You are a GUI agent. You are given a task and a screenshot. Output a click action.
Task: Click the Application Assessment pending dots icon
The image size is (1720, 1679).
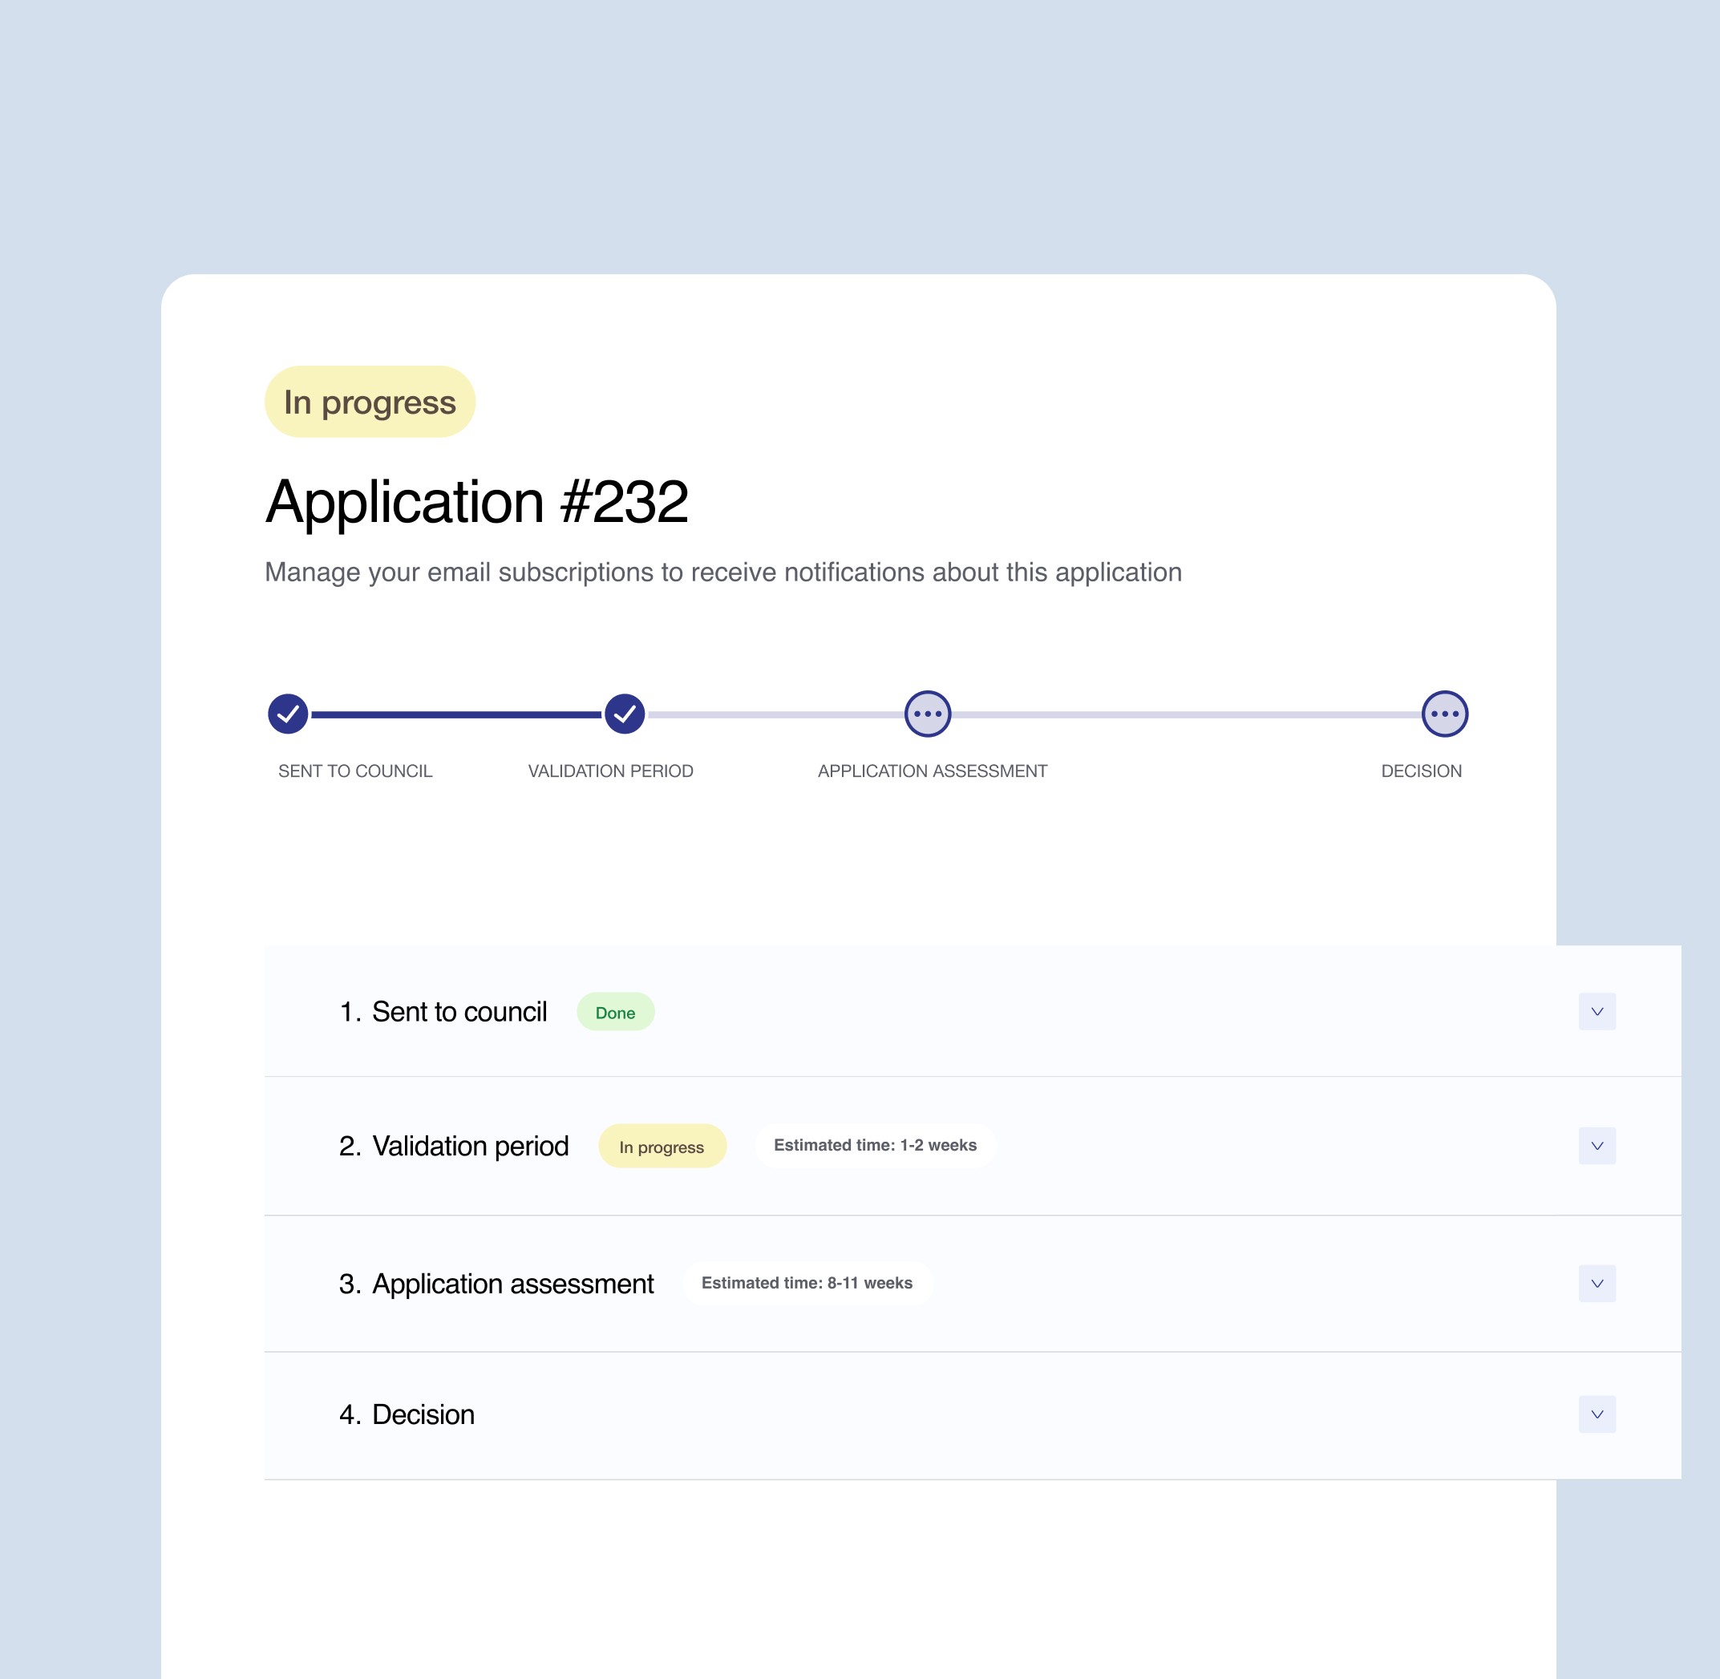(x=927, y=714)
